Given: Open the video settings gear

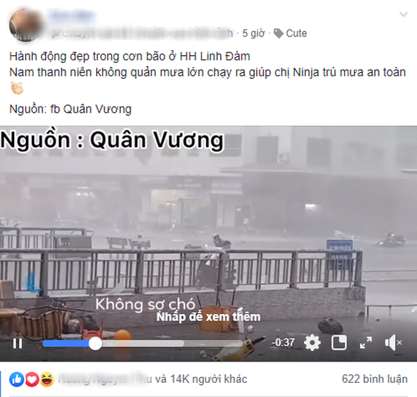Looking at the screenshot, I should tap(312, 342).
